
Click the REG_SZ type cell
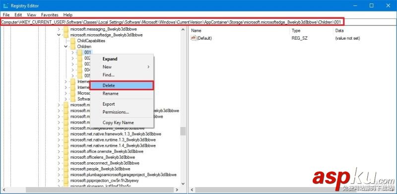coord(300,38)
